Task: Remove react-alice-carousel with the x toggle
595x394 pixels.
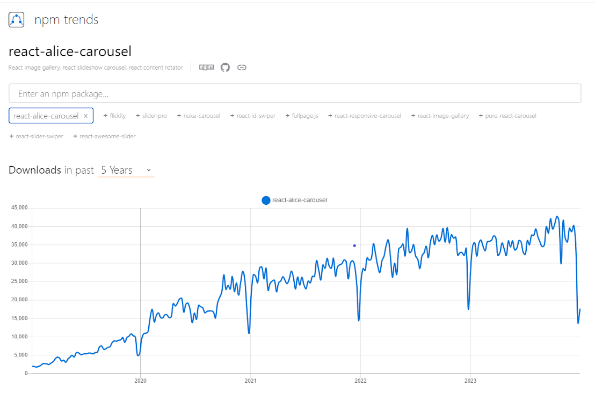Action: tap(85, 115)
